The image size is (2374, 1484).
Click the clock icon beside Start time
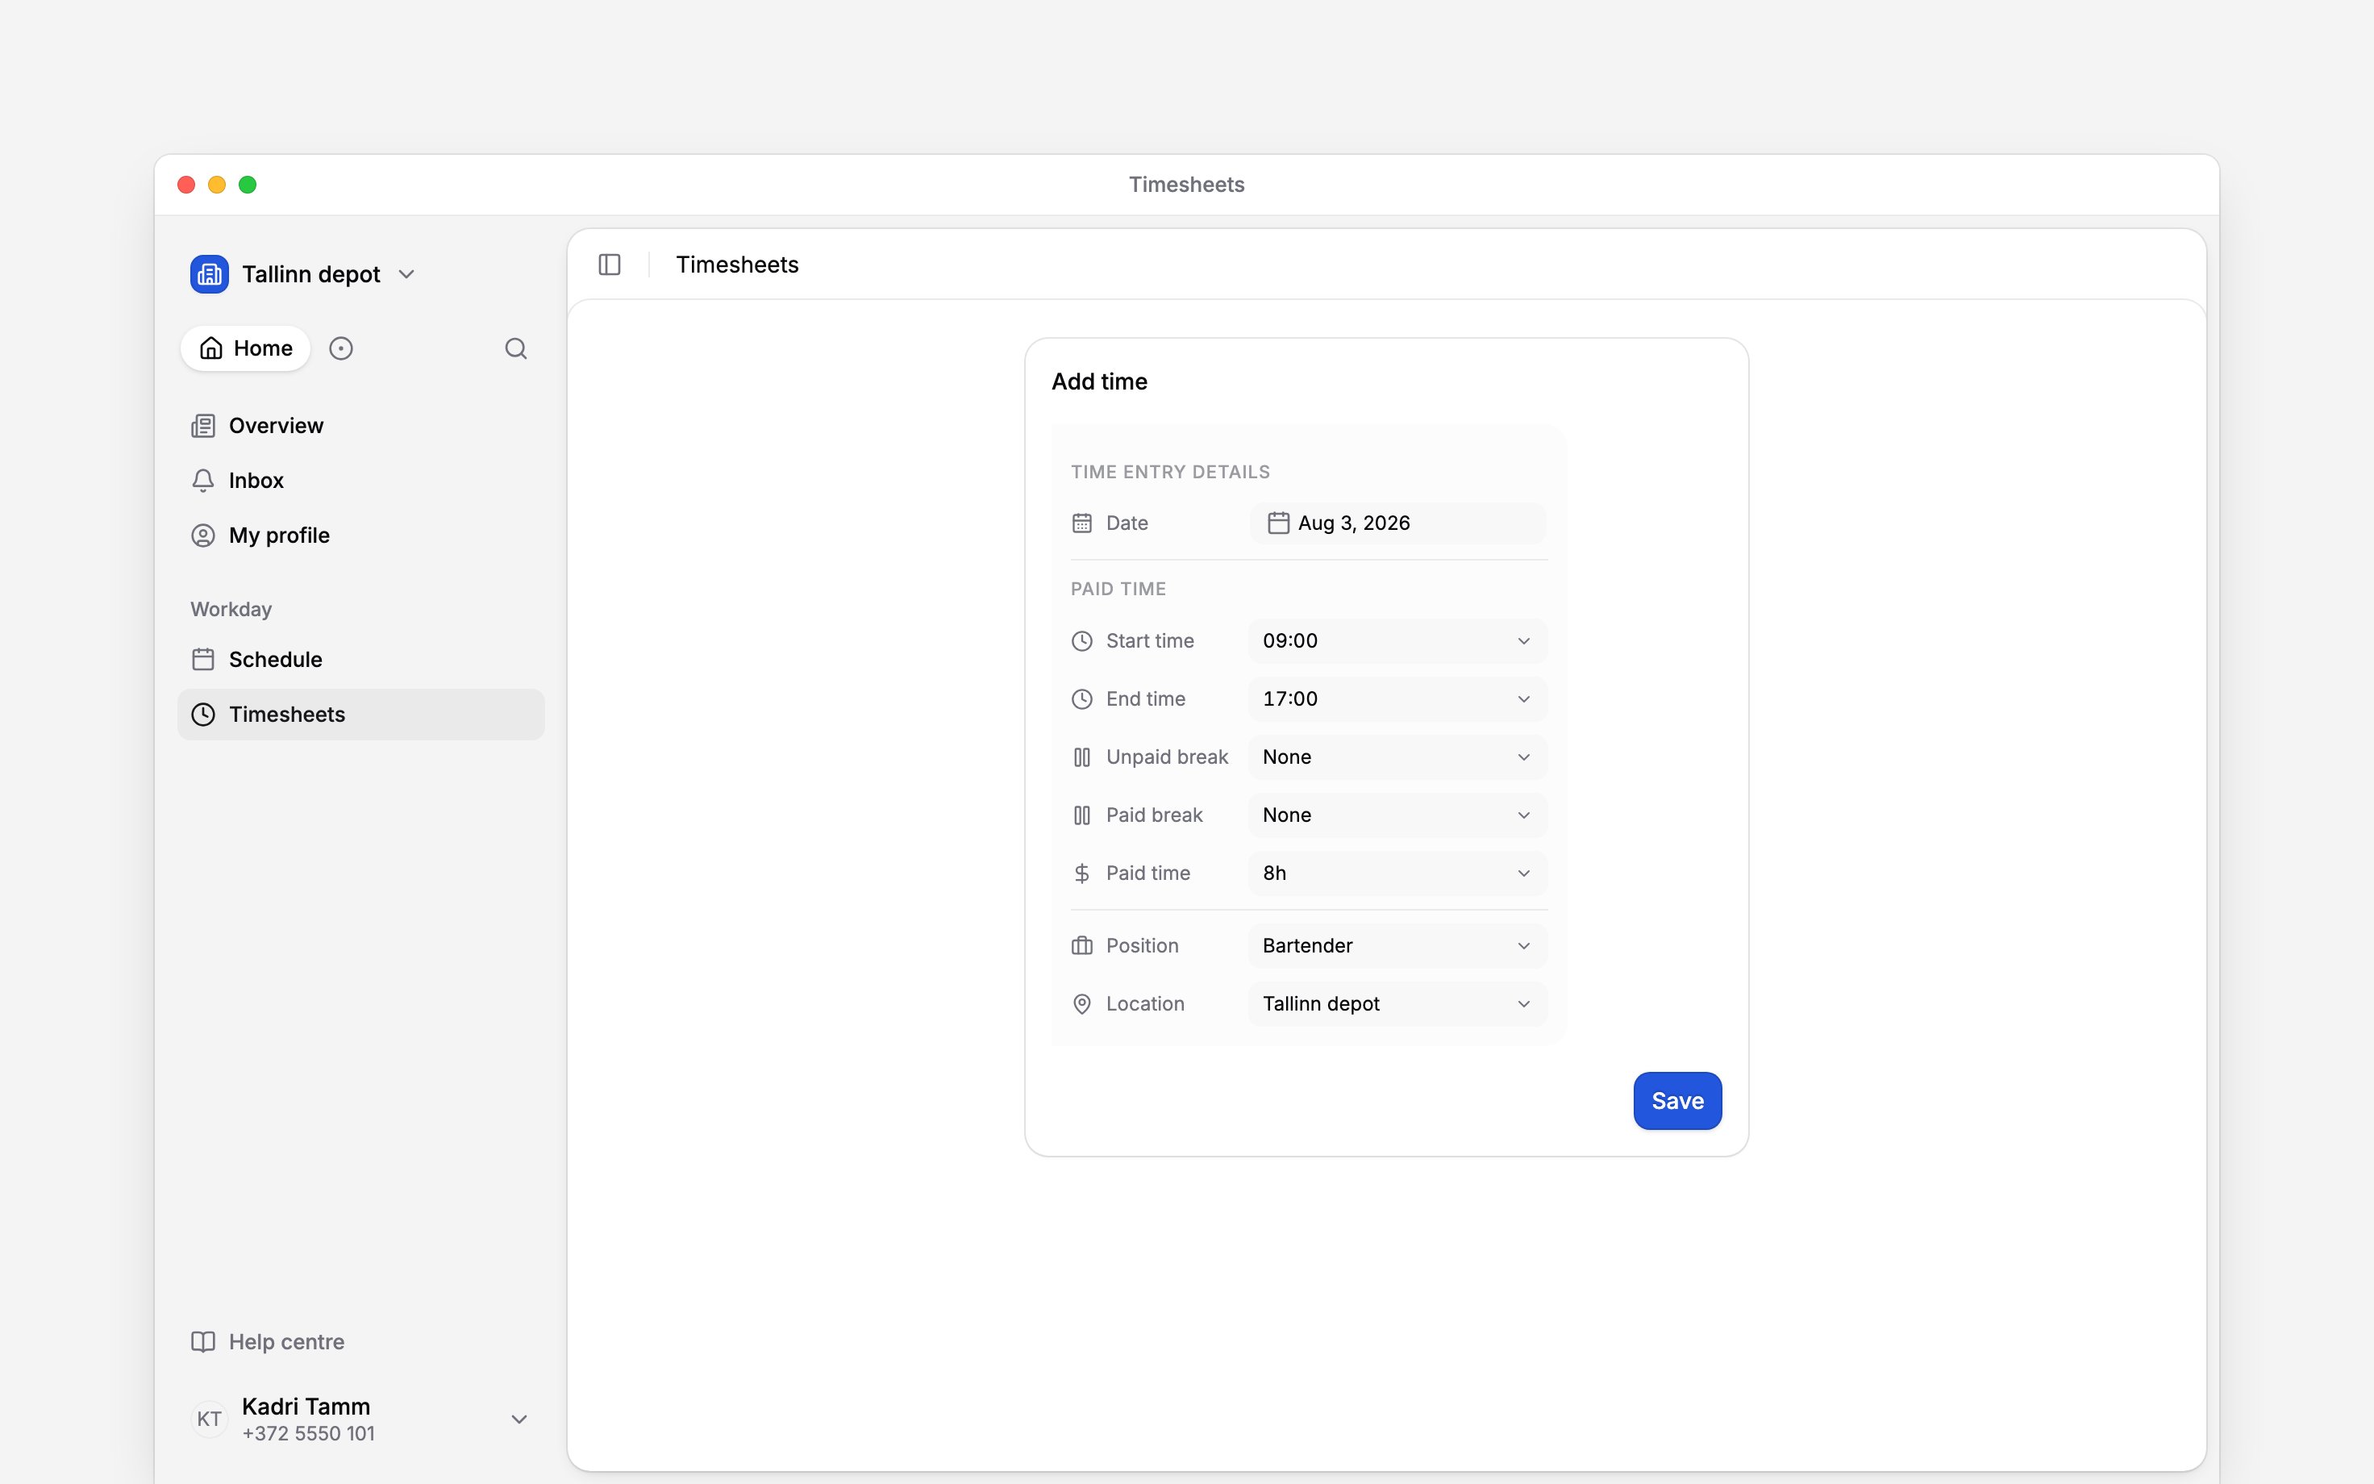[x=1082, y=641]
